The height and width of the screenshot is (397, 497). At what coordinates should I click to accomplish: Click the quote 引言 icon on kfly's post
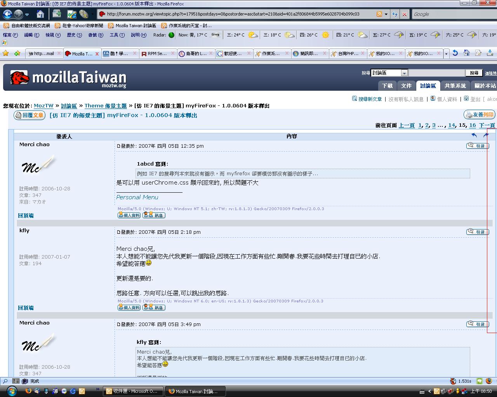[x=477, y=232]
